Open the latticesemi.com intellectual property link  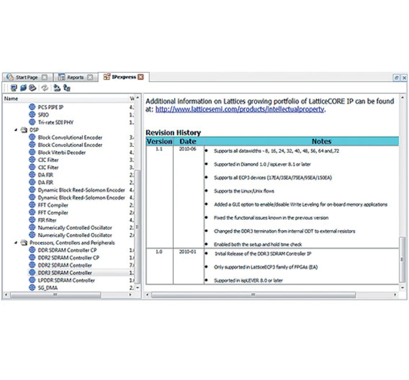(x=240, y=110)
